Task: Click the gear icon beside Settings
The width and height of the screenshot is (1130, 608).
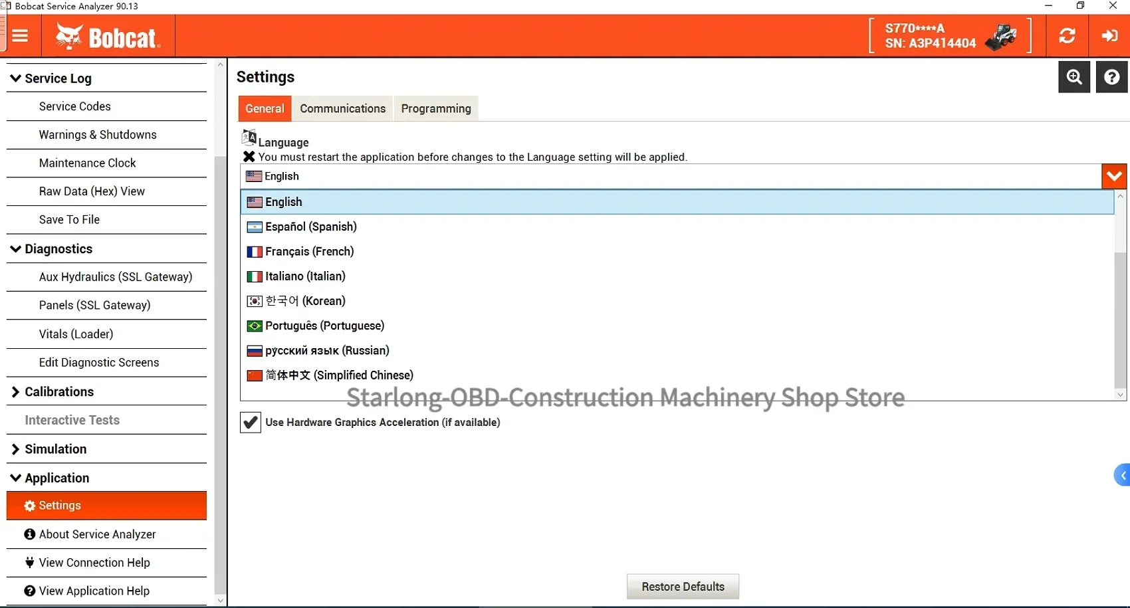Action: click(x=29, y=506)
